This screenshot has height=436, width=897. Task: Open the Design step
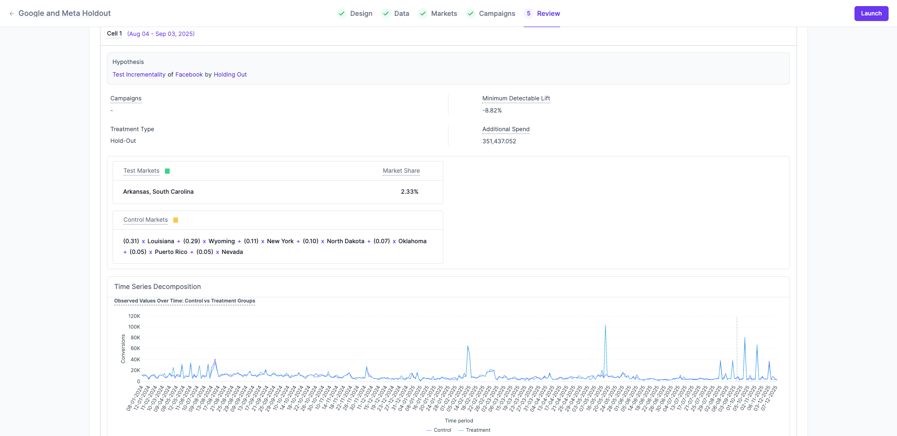(x=361, y=14)
